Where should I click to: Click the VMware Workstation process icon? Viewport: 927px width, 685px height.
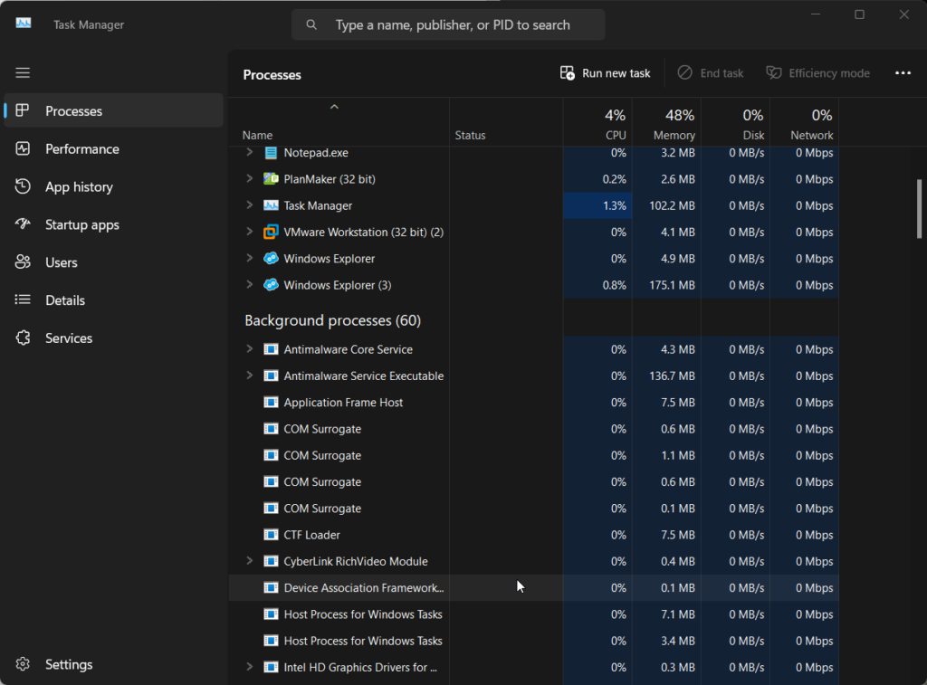271,233
